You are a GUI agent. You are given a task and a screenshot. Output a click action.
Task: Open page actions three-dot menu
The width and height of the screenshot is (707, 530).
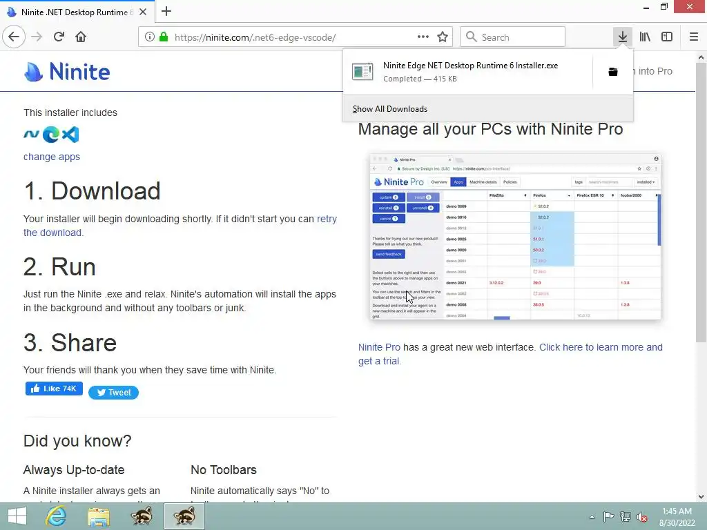click(423, 37)
